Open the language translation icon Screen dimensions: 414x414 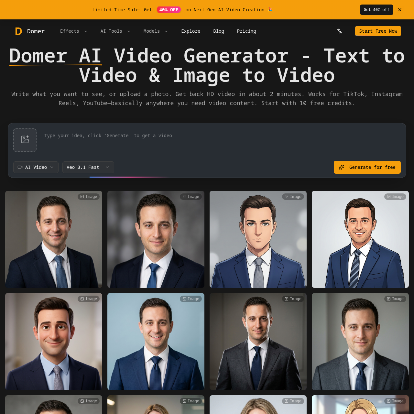click(x=340, y=31)
